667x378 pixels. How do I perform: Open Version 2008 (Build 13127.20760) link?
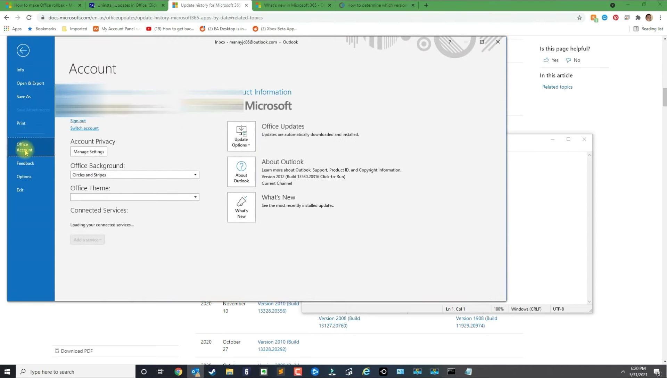click(339, 322)
